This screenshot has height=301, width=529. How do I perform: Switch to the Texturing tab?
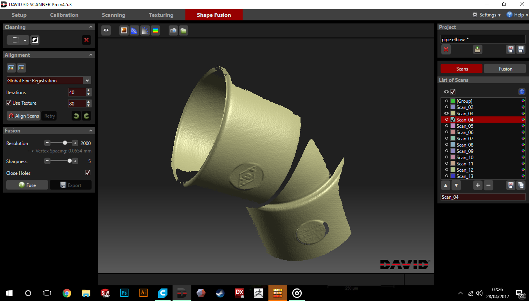161,15
